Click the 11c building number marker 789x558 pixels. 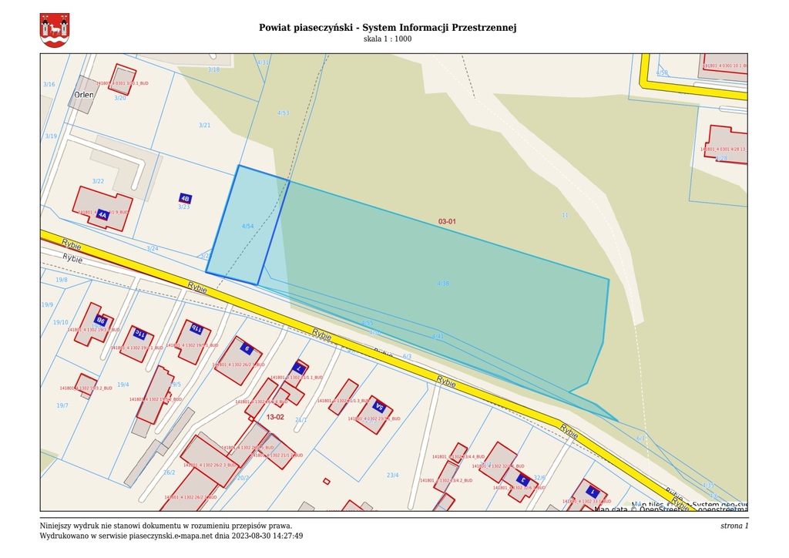[x=139, y=334]
